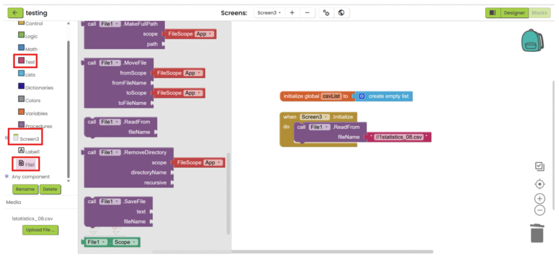Zoom out with the minus icon
Viewport: 559px width, 259px height.
[539, 210]
